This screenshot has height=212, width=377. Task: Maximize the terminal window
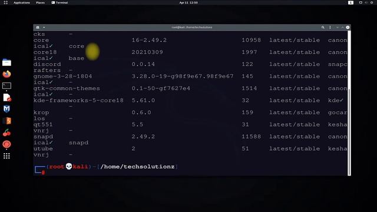tap(343, 28)
